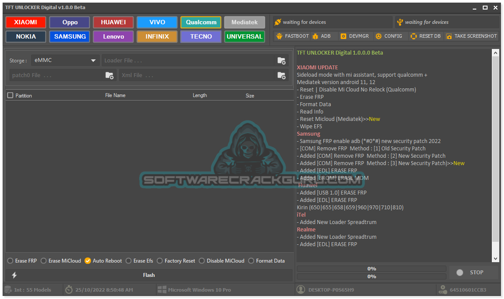504x299 pixels.
Task: Click the 'XIAOMI UPDATE' log heading
Action: pyautogui.click(x=317, y=68)
